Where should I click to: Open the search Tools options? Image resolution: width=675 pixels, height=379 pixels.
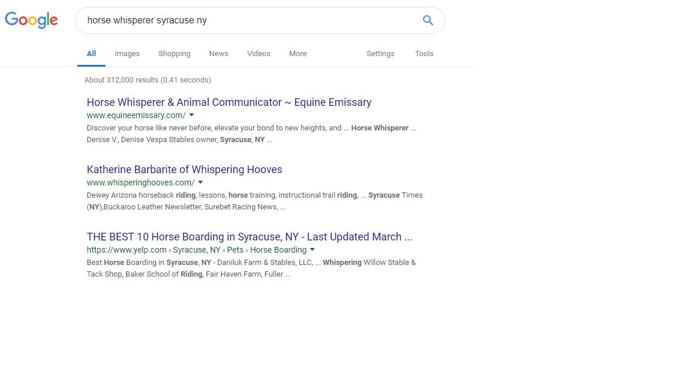pos(424,54)
